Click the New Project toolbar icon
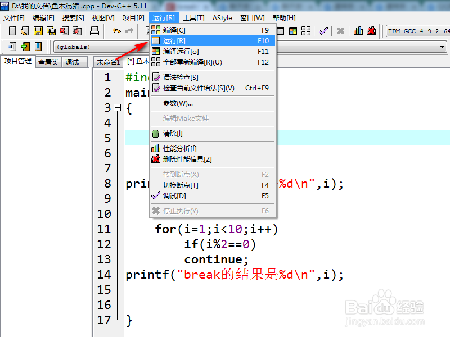The height and width of the screenshot is (337, 450). coord(12,47)
